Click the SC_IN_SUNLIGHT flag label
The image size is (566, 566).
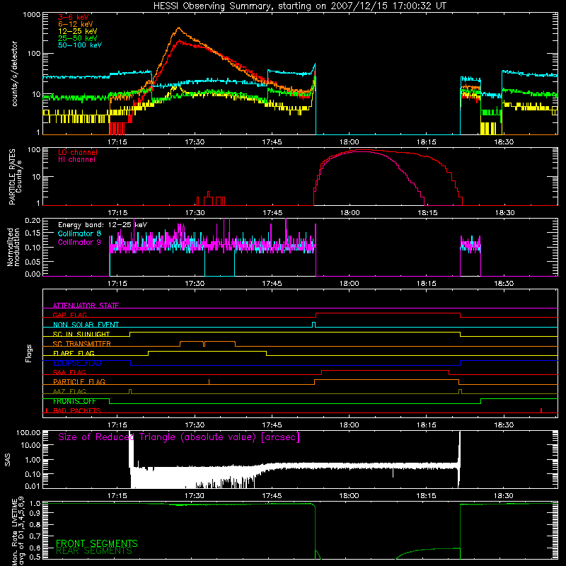(x=81, y=334)
